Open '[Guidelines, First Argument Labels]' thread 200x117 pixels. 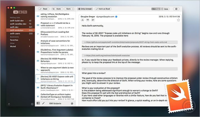coord(55,52)
